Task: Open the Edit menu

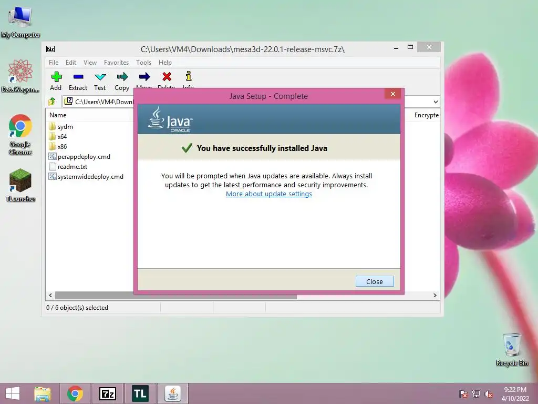Action: pos(71,63)
